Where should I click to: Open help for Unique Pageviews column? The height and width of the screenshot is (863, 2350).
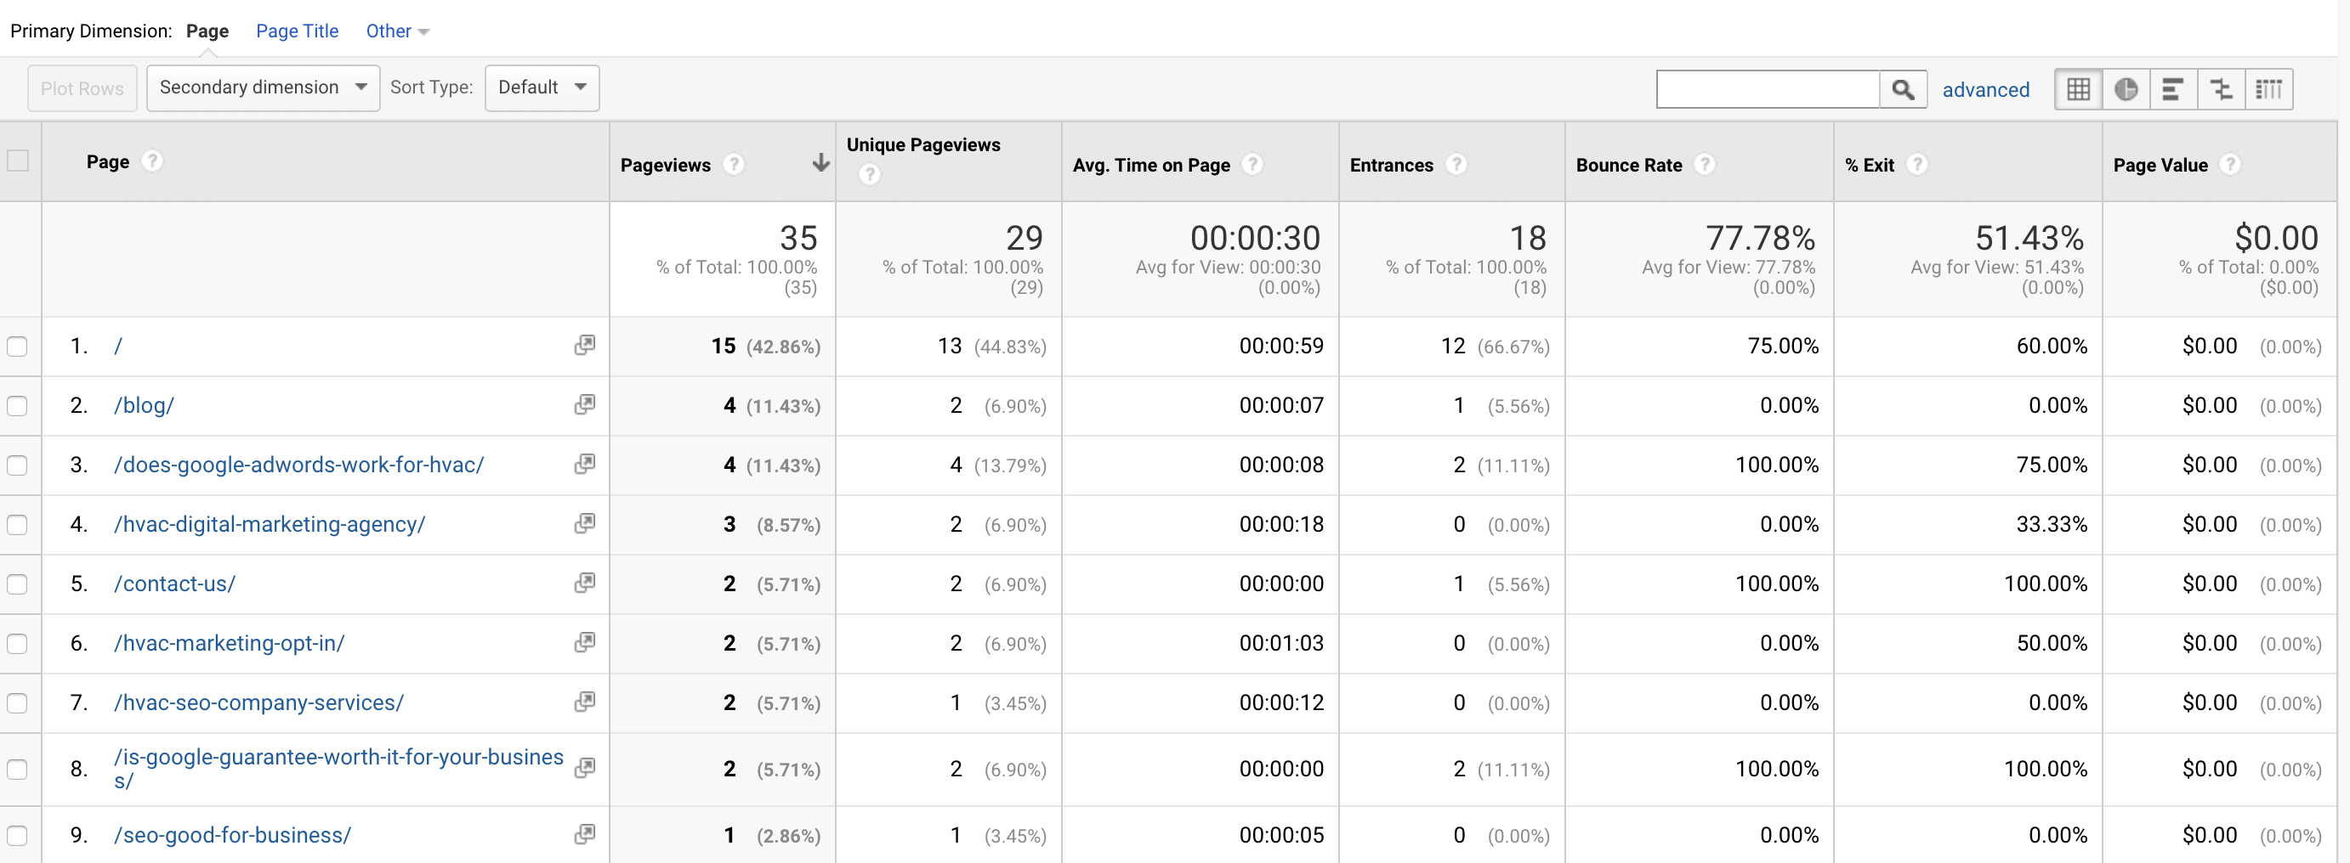(870, 174)
